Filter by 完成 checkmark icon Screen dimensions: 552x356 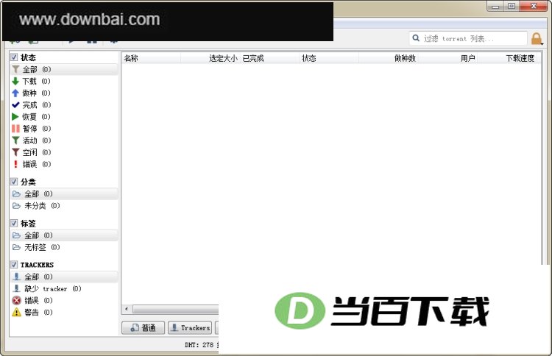pos(15,105)
